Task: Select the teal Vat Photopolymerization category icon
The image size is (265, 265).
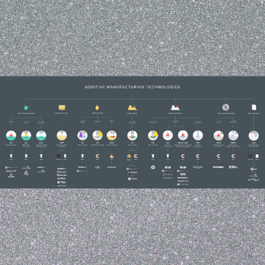Action: 26,107
